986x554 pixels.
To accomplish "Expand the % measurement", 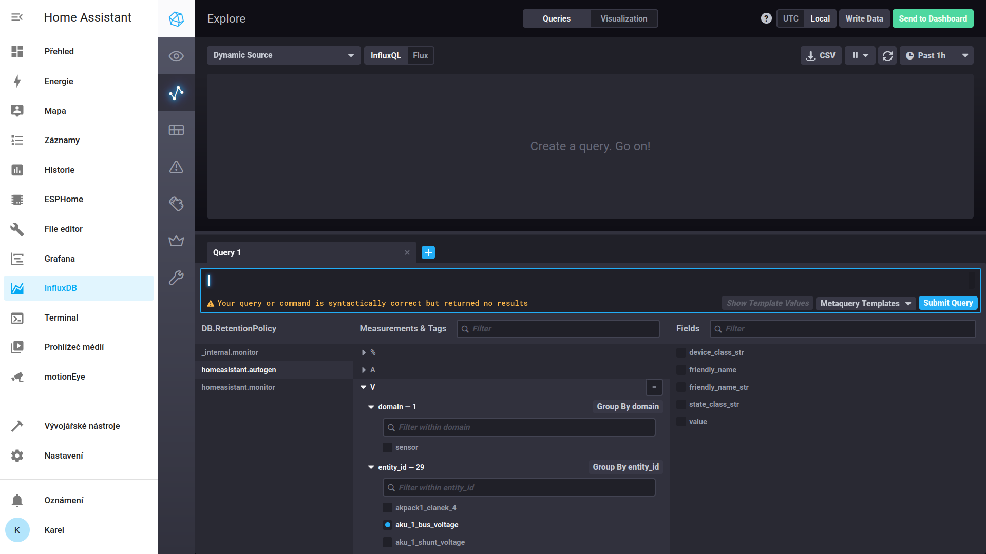I will click(364, 352).
